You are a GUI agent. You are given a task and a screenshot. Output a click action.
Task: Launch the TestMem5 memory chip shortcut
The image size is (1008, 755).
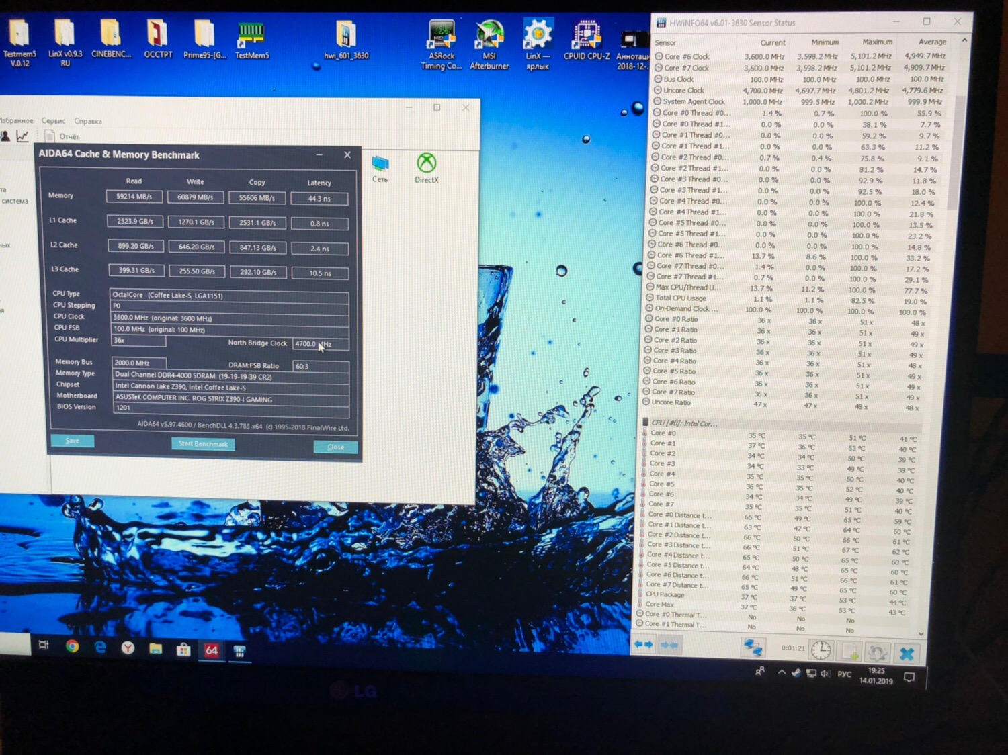(251, 40)
